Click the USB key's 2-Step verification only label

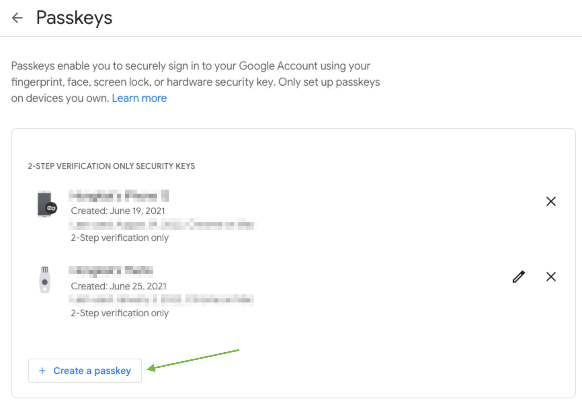click(x=120, y=313)
